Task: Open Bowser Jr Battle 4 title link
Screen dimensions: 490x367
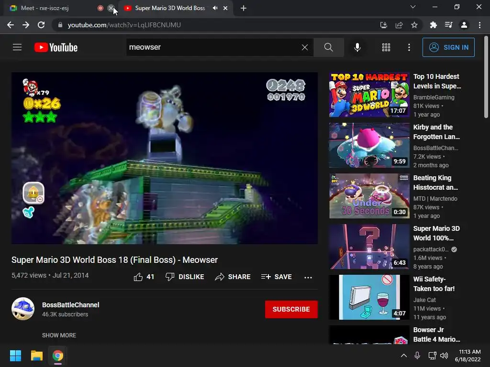Action: click(x=436, y=335)
